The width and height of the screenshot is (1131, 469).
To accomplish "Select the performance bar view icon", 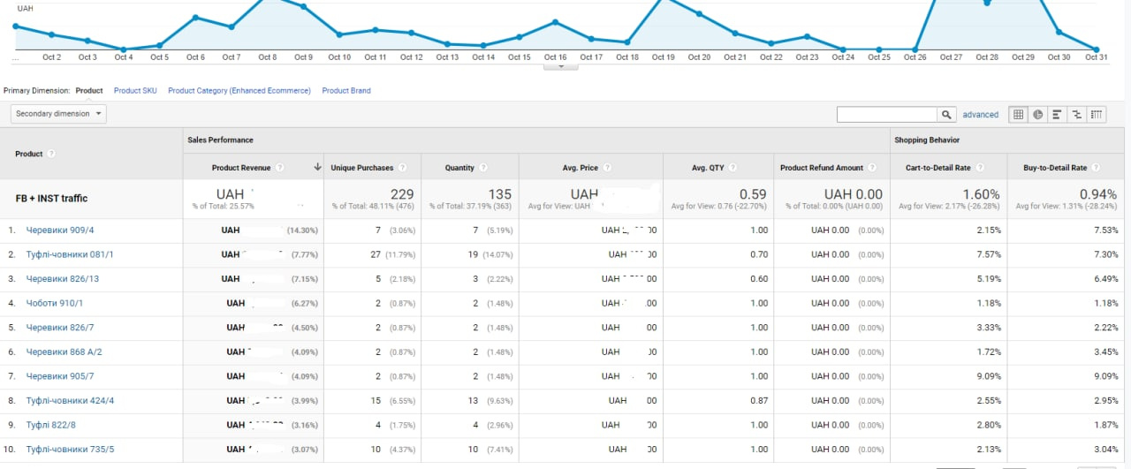I will tap(1057, 115).
